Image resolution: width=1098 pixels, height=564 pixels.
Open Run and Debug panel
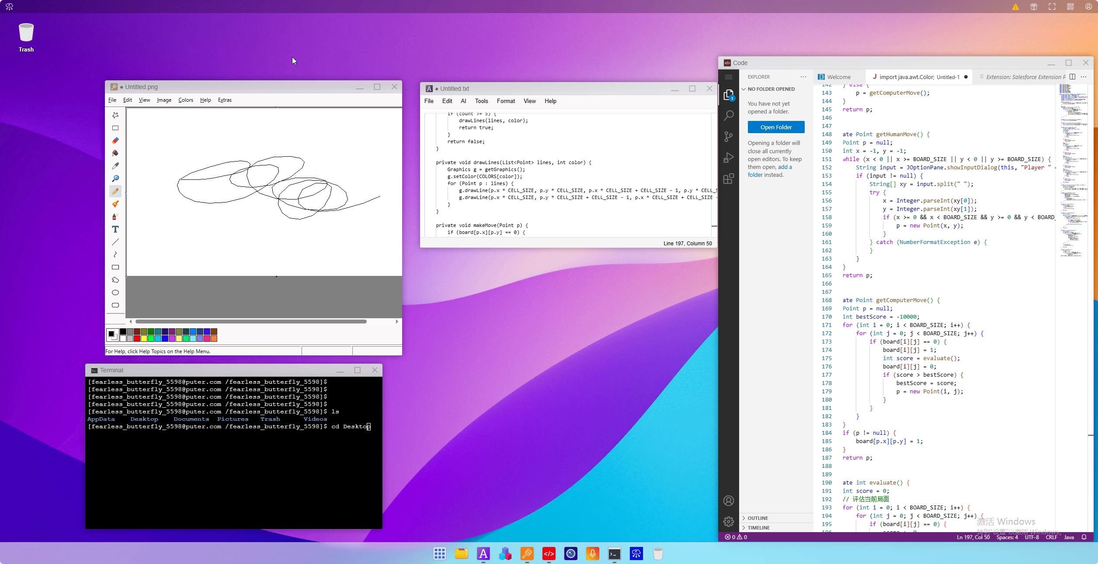(728, 158)
